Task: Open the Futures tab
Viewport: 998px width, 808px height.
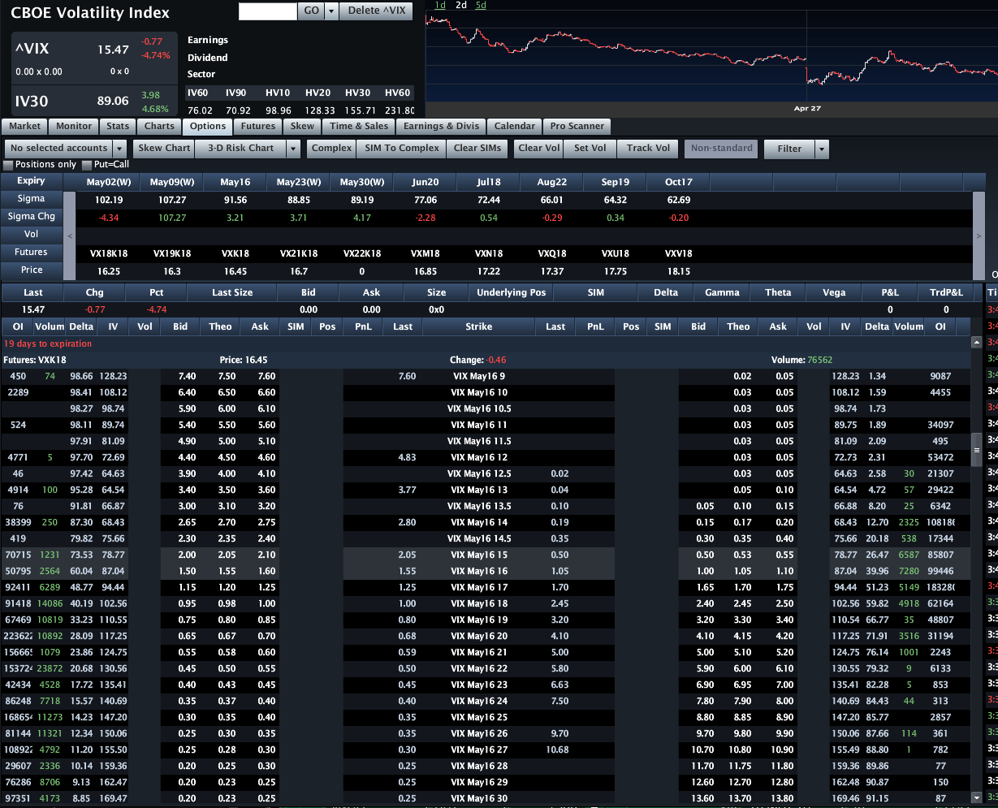Action: [258, 127]
